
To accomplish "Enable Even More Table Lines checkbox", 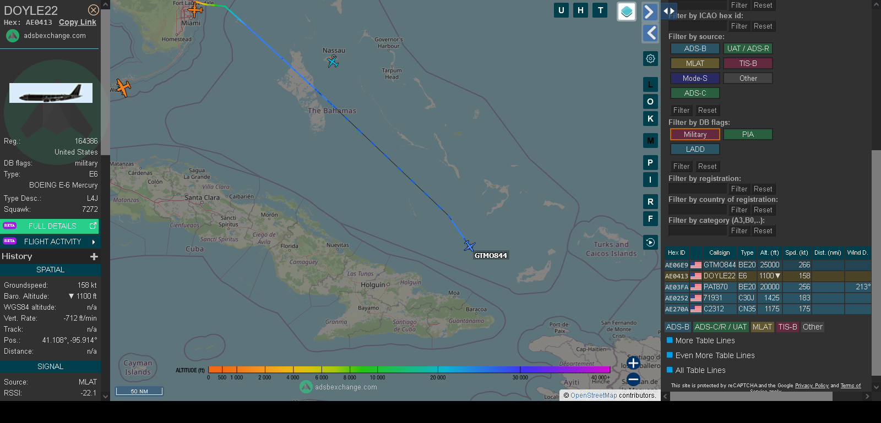I will (x=670, y=355).
